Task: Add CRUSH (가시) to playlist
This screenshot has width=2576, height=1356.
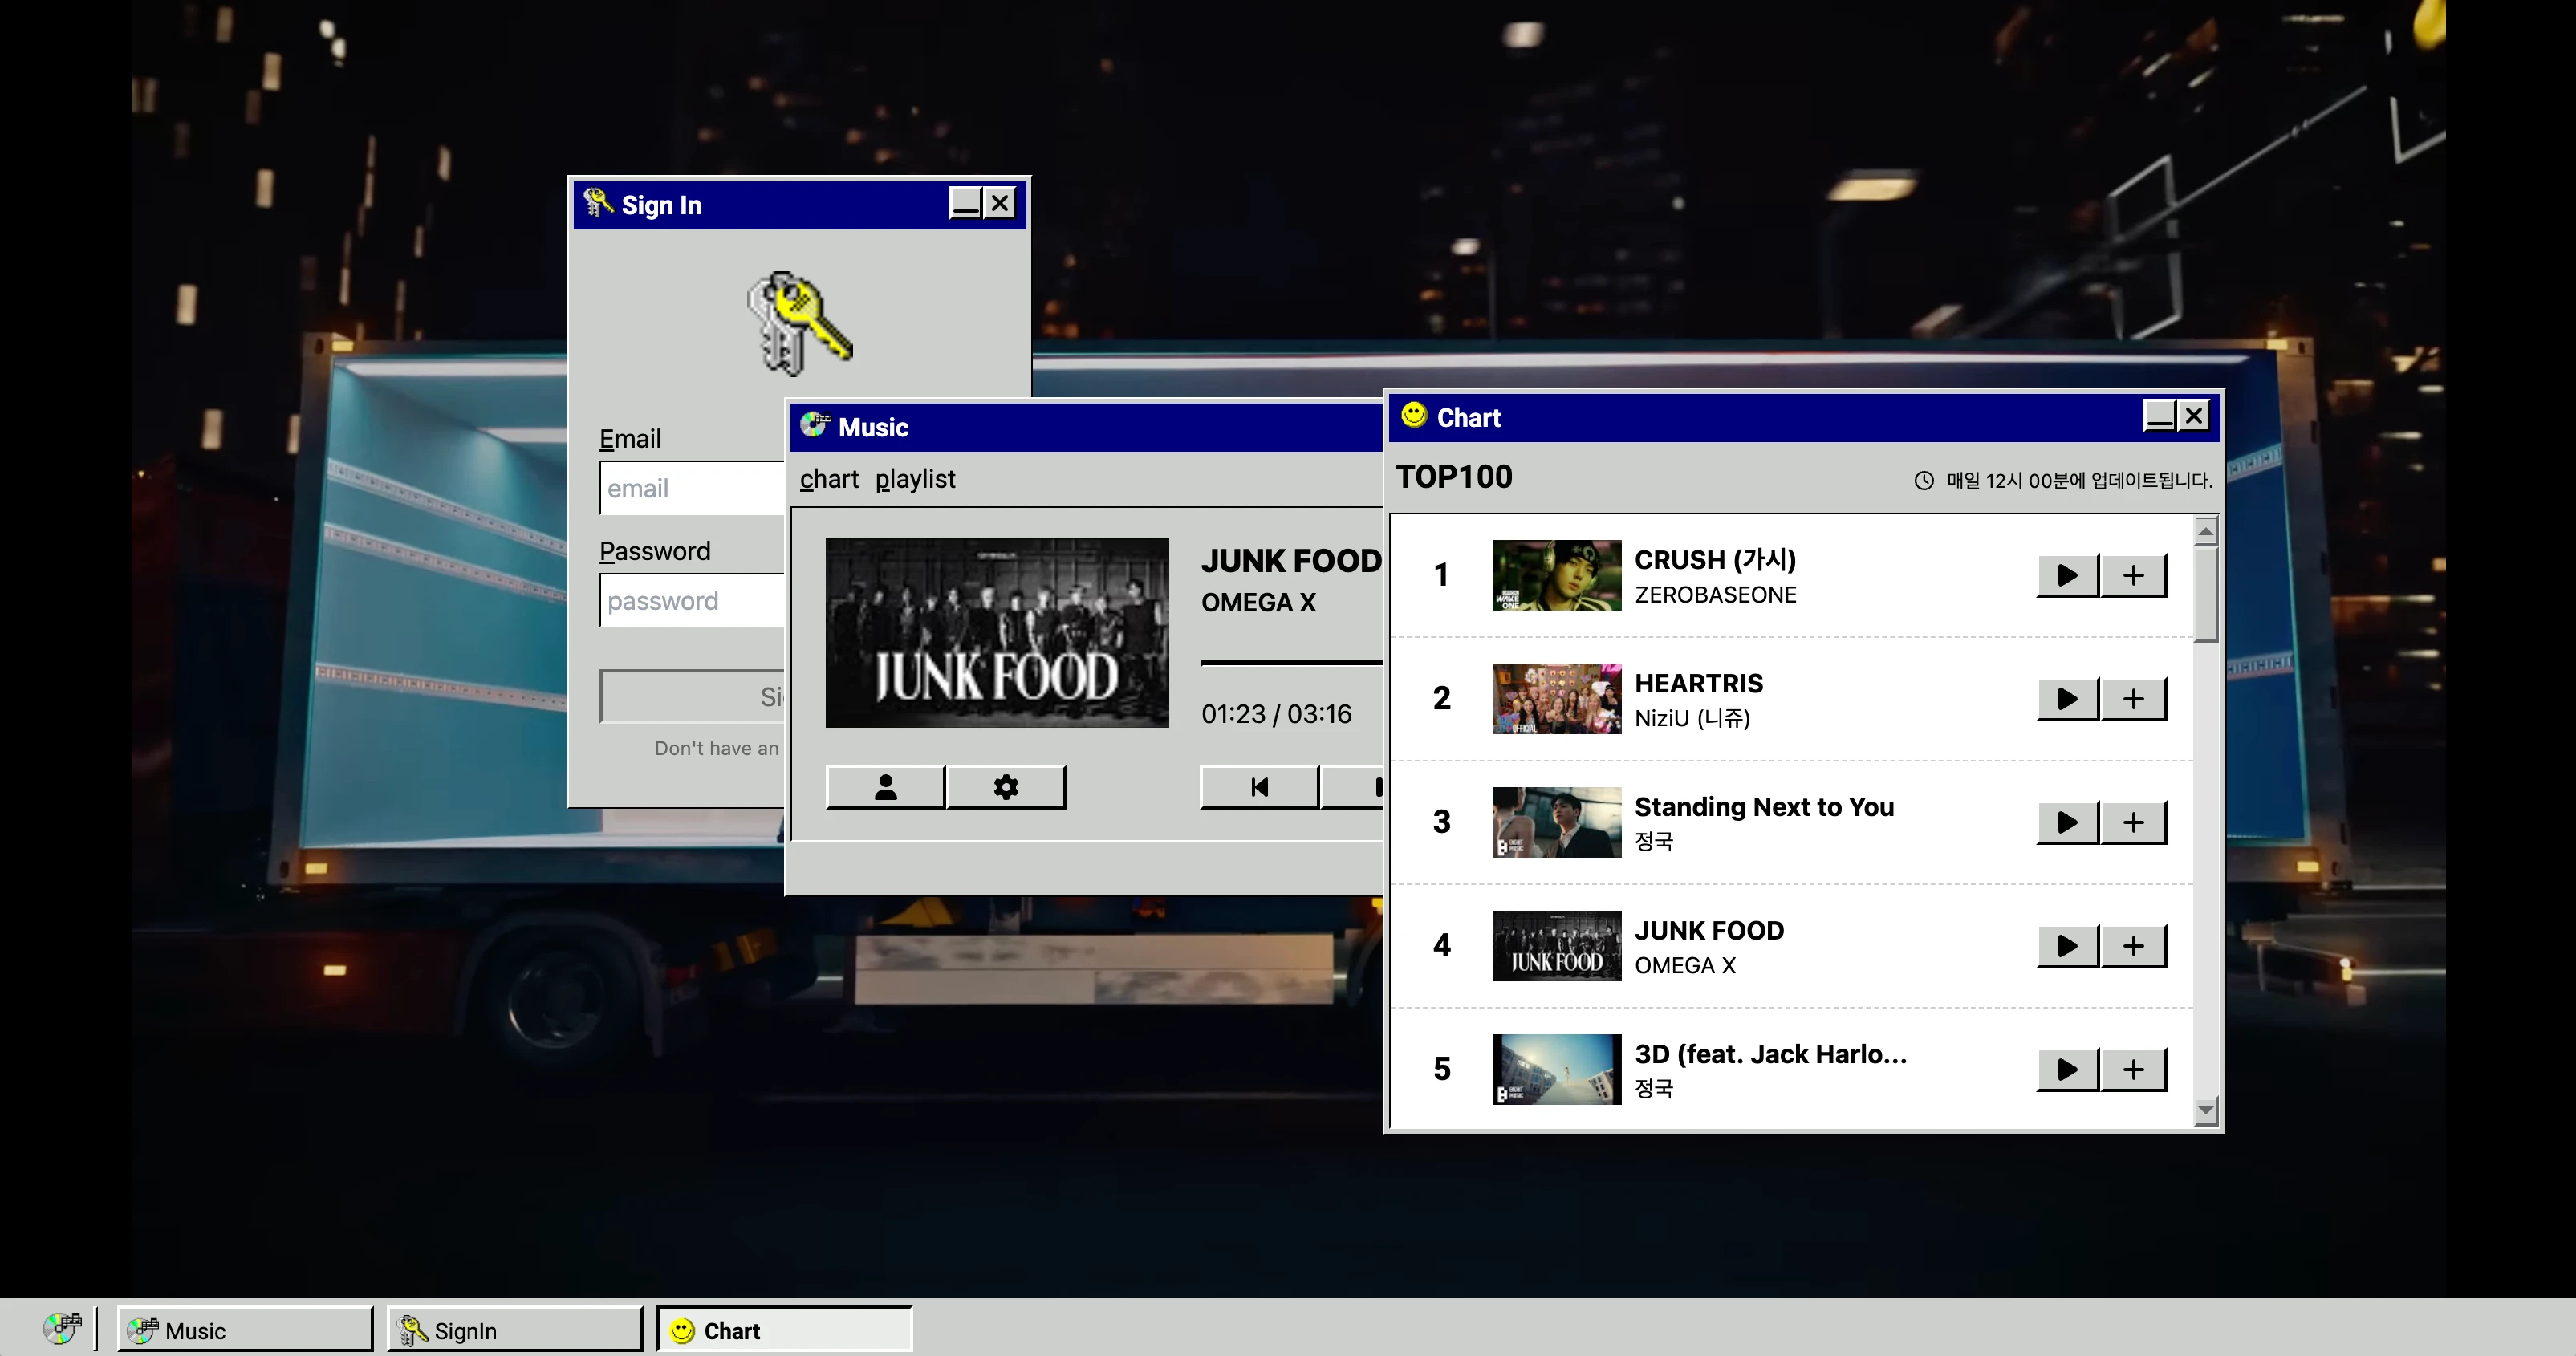Action: pyautogui.click(x=2133, y=575)
